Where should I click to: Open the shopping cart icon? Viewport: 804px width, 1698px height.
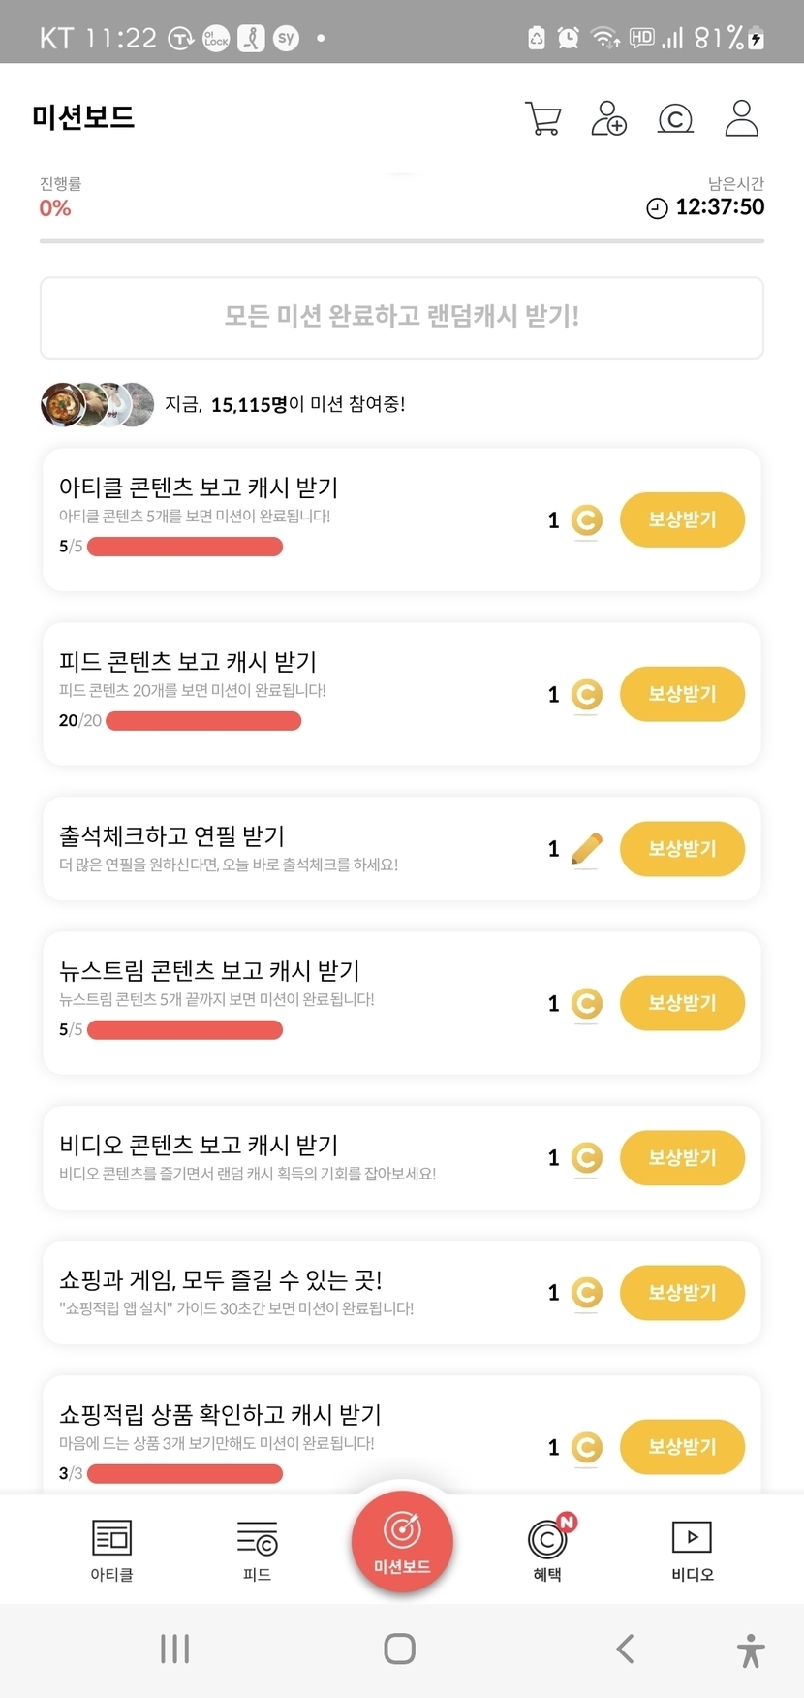click(x=542, y=118)
